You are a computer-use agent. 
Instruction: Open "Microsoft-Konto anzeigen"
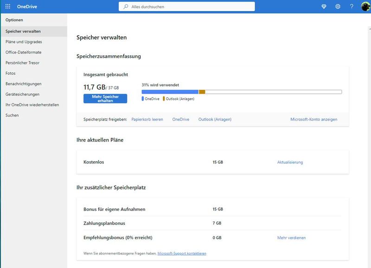tap(313, 119)
